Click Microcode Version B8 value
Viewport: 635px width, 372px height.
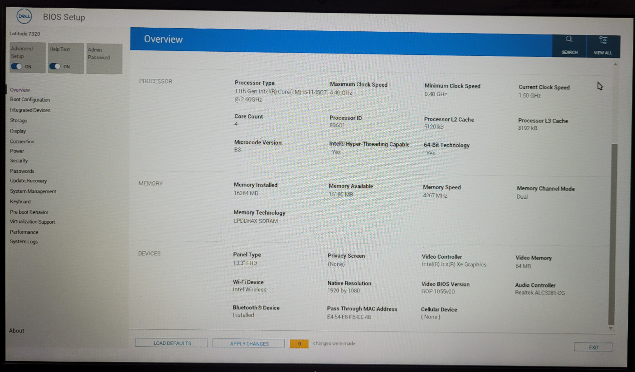coord(238,150)
